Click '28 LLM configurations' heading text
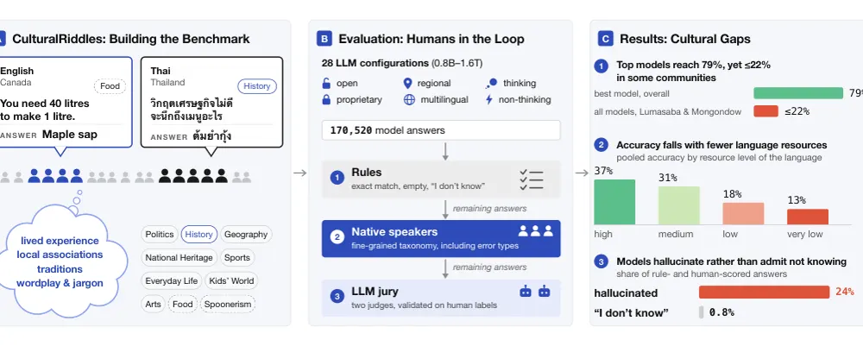The width and height of the screenshot is (863, 346). point(375,63)
